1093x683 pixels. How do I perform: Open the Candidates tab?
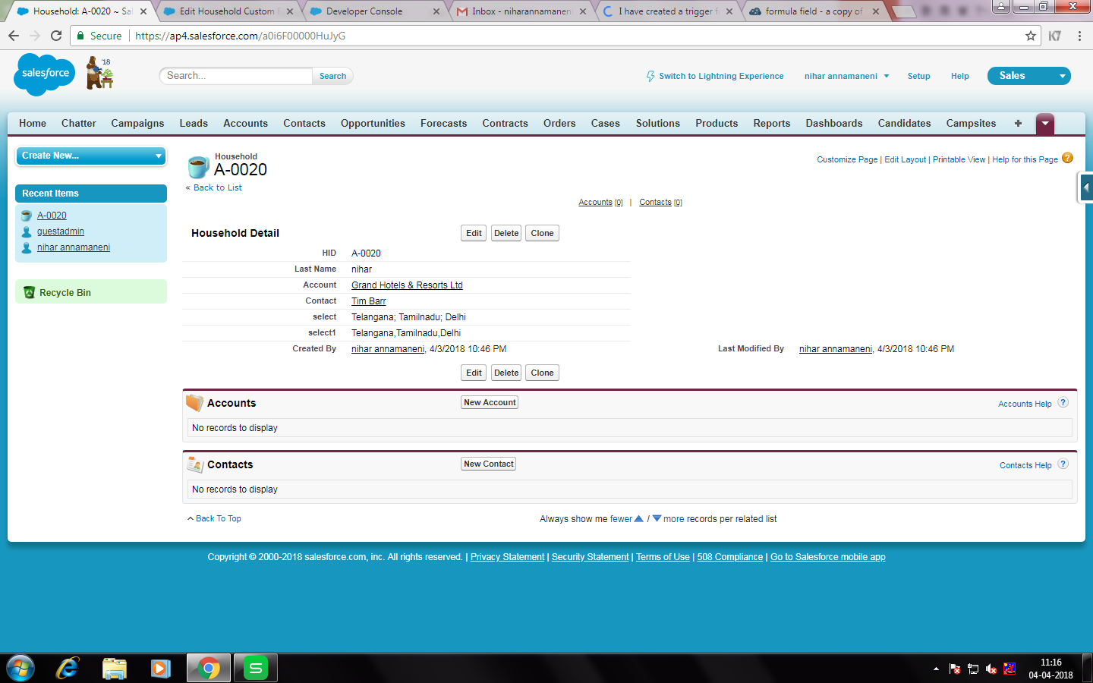coord(904,123)
